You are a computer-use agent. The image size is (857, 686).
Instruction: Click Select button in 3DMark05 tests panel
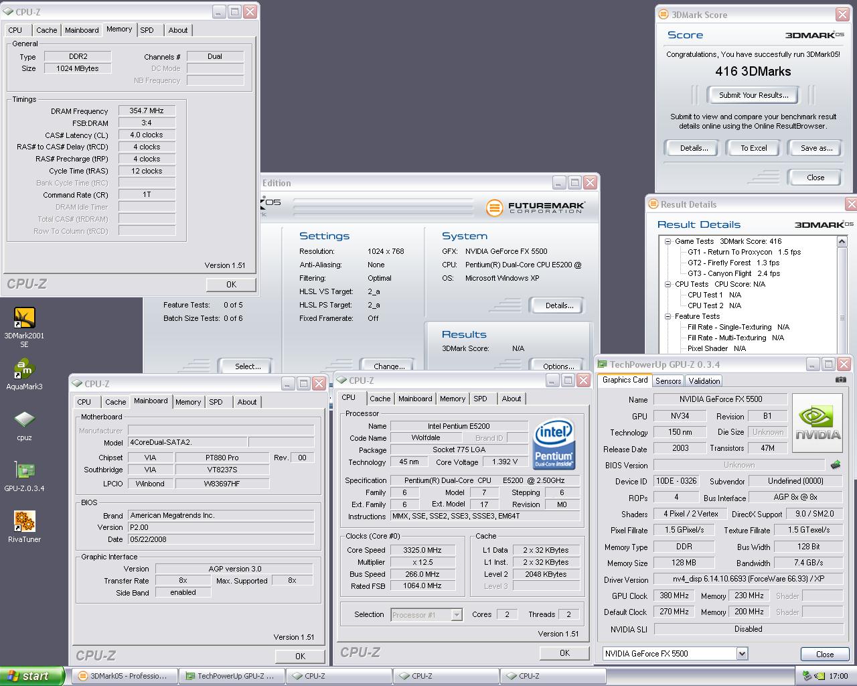[248, 366]
